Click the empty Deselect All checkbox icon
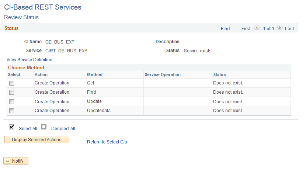Screen dimensions: 306x170 pos(44,127)
